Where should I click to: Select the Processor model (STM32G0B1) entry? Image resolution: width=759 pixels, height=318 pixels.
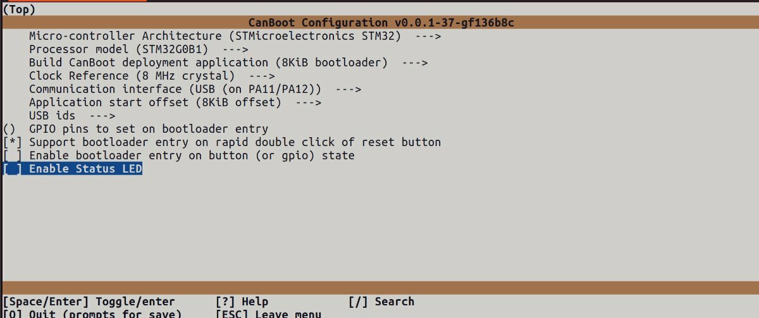pyautogui.click(x=139, y=49)
